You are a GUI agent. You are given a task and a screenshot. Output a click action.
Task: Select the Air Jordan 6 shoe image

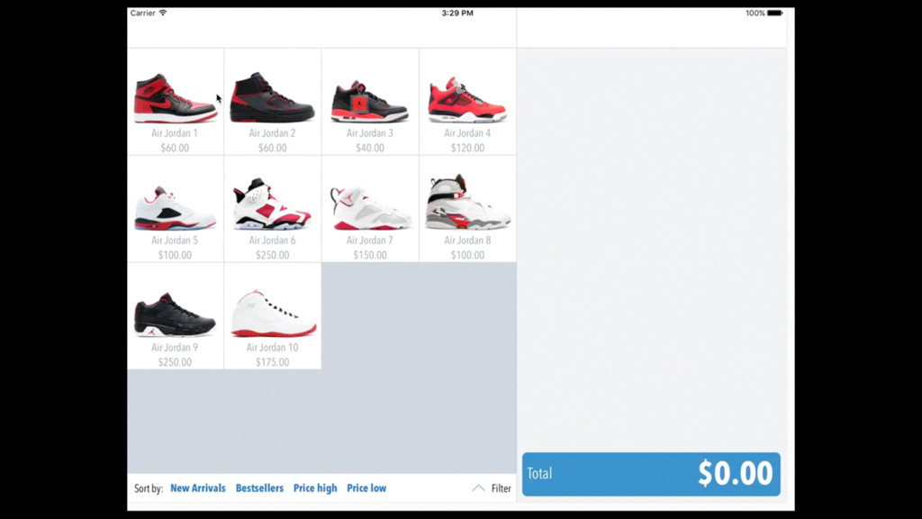[x=272, y=204]
